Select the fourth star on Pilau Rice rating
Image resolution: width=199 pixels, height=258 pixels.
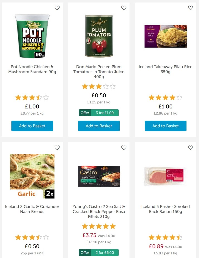(173, 98)
